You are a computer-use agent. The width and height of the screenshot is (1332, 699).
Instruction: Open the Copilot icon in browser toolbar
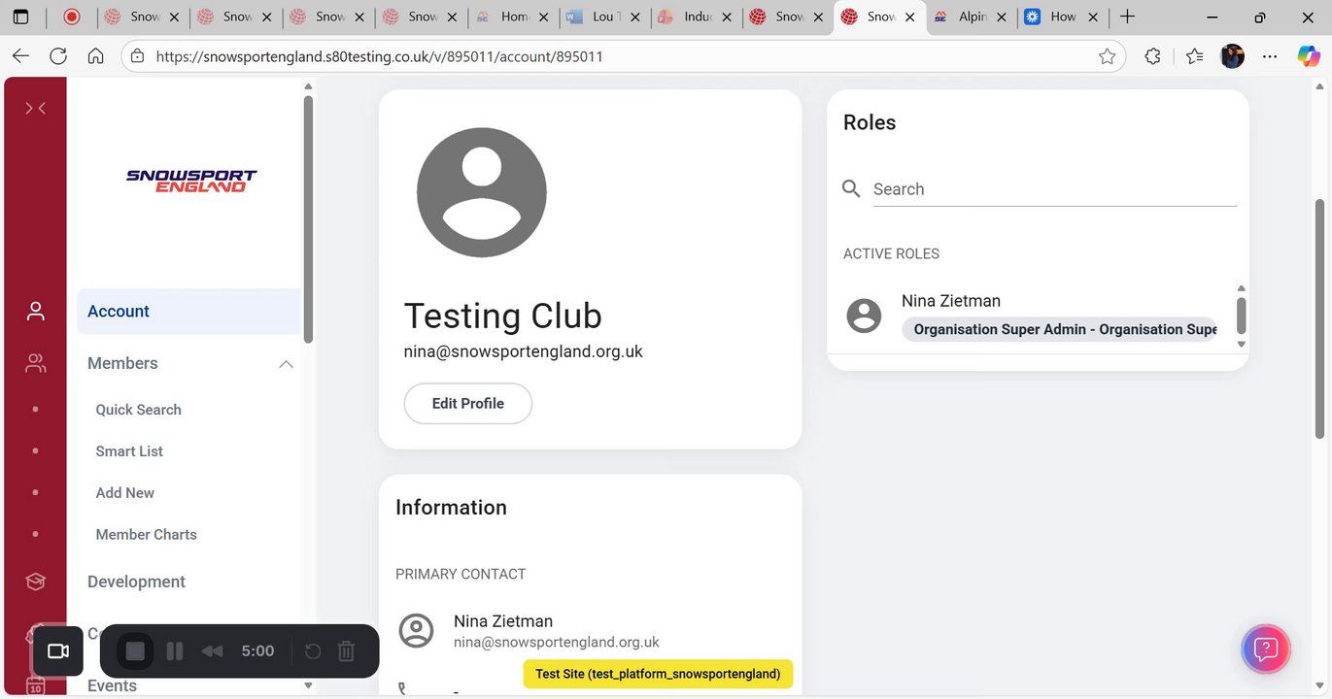coord(1308,56)
